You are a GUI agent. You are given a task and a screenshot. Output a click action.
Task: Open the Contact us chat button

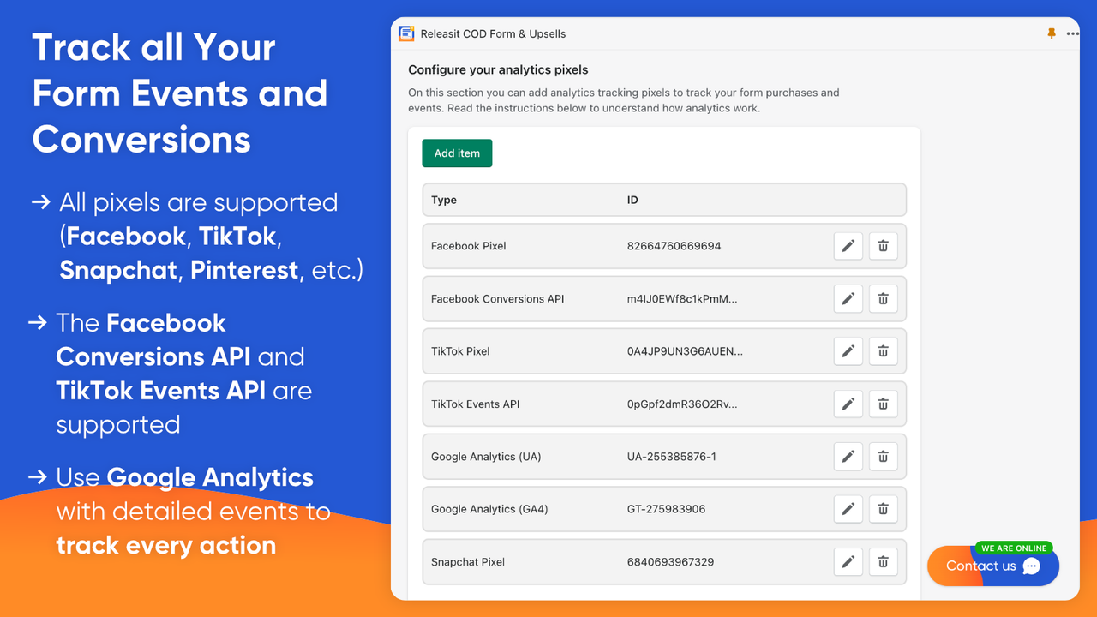click(x=993, y=566)
